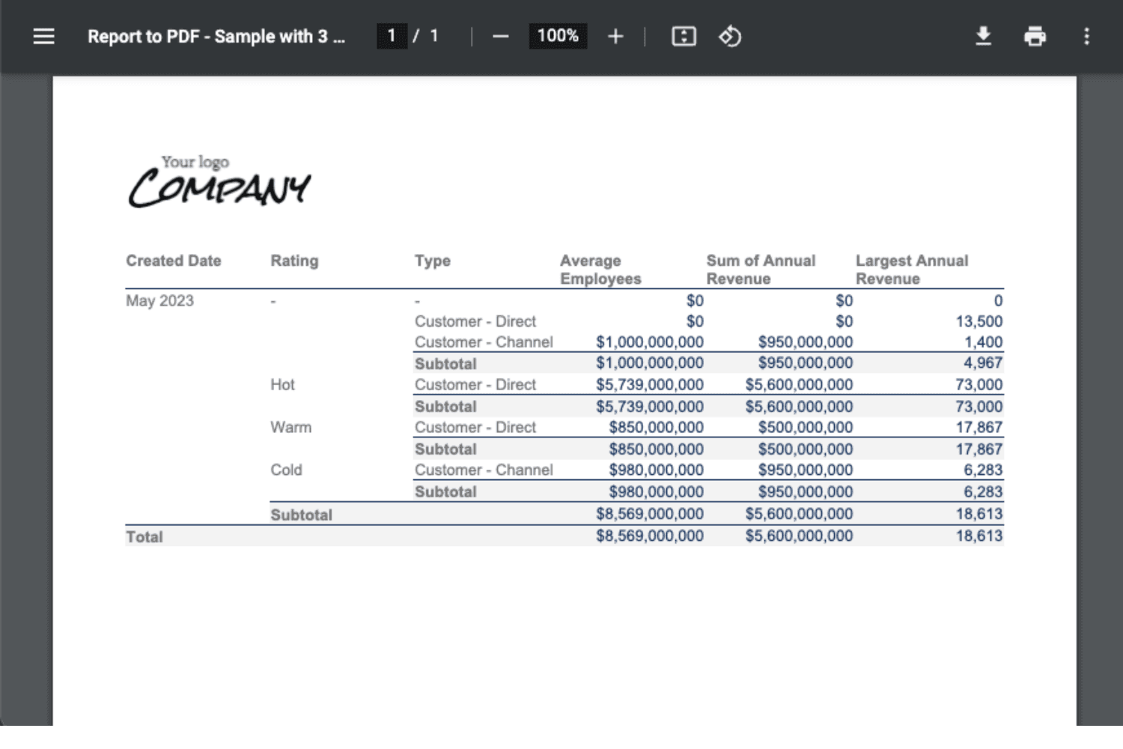Screen dimensions: 1123x749
Task: Click the Largest Annual Revenue header
Action: coord(912,270)
